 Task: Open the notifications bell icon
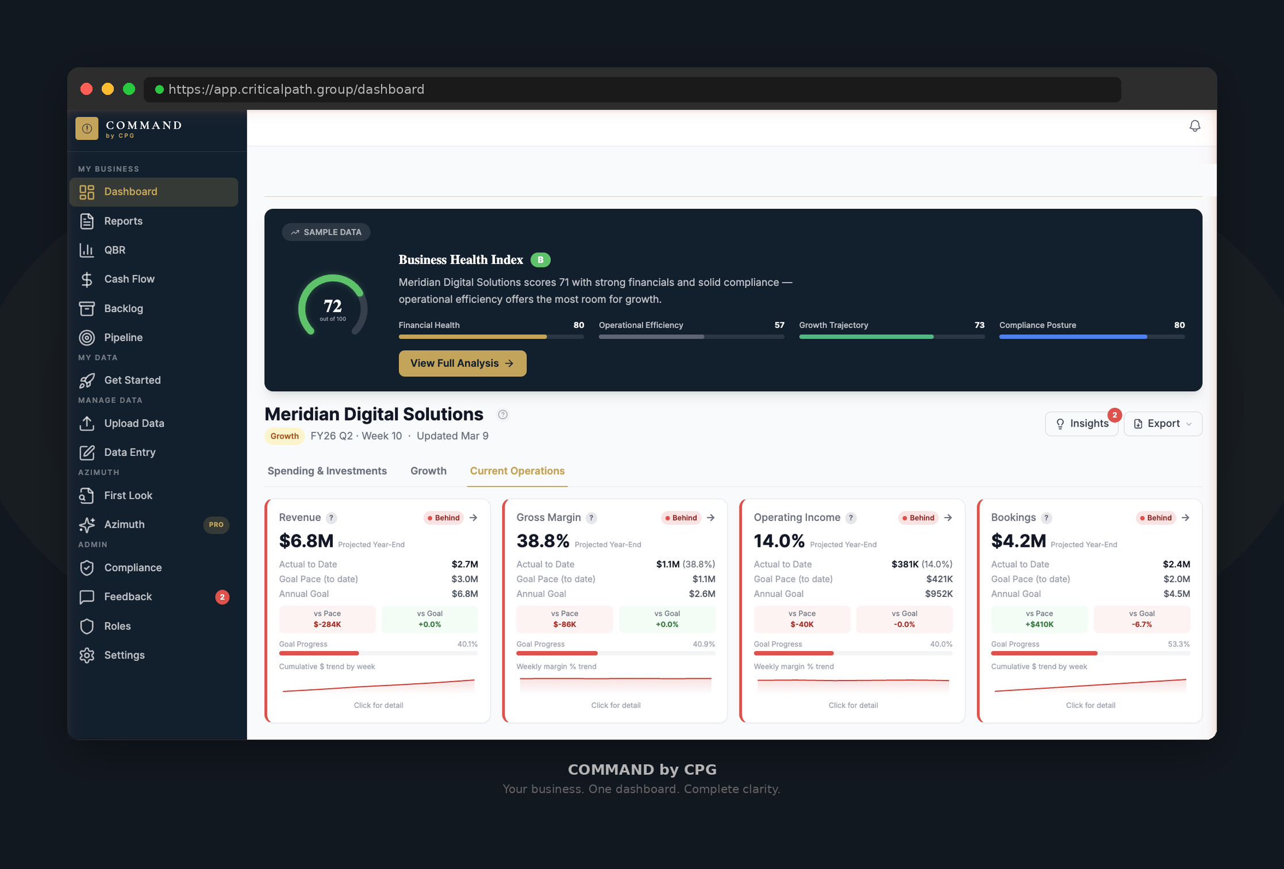[1194, 126]
